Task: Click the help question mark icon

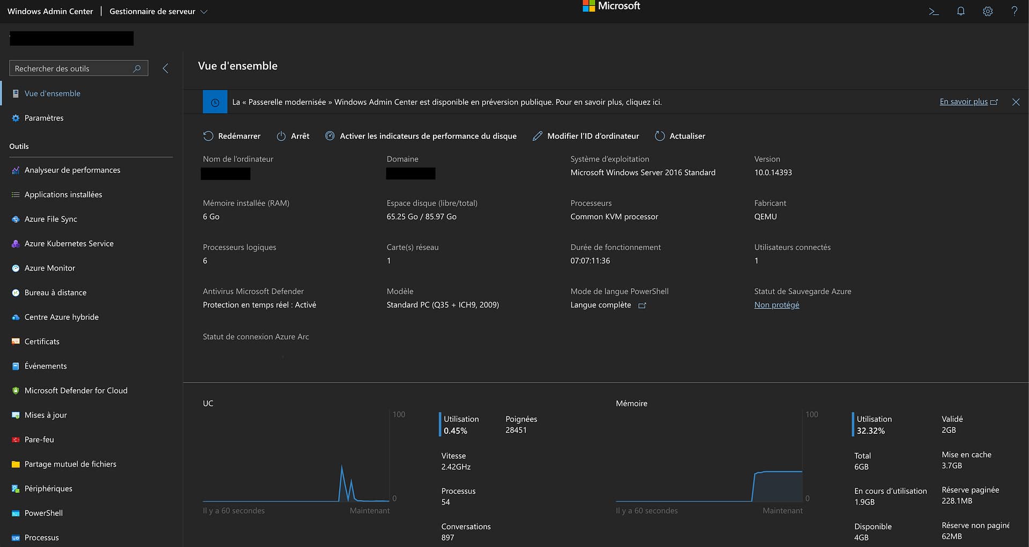Action: [1014, 11]
